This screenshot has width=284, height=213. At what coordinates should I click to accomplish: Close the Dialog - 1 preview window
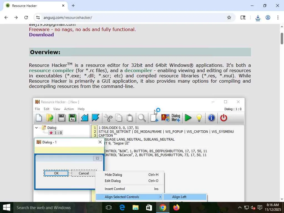point(100,142)
